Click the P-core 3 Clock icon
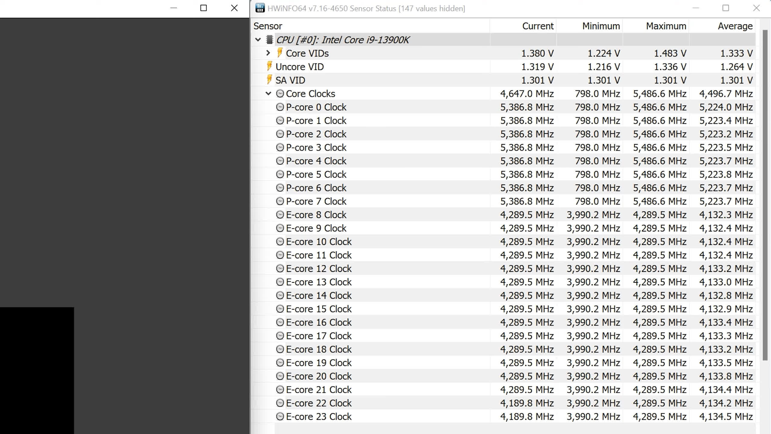Viewport: 771px width, 434px height. tap(280, 147)
